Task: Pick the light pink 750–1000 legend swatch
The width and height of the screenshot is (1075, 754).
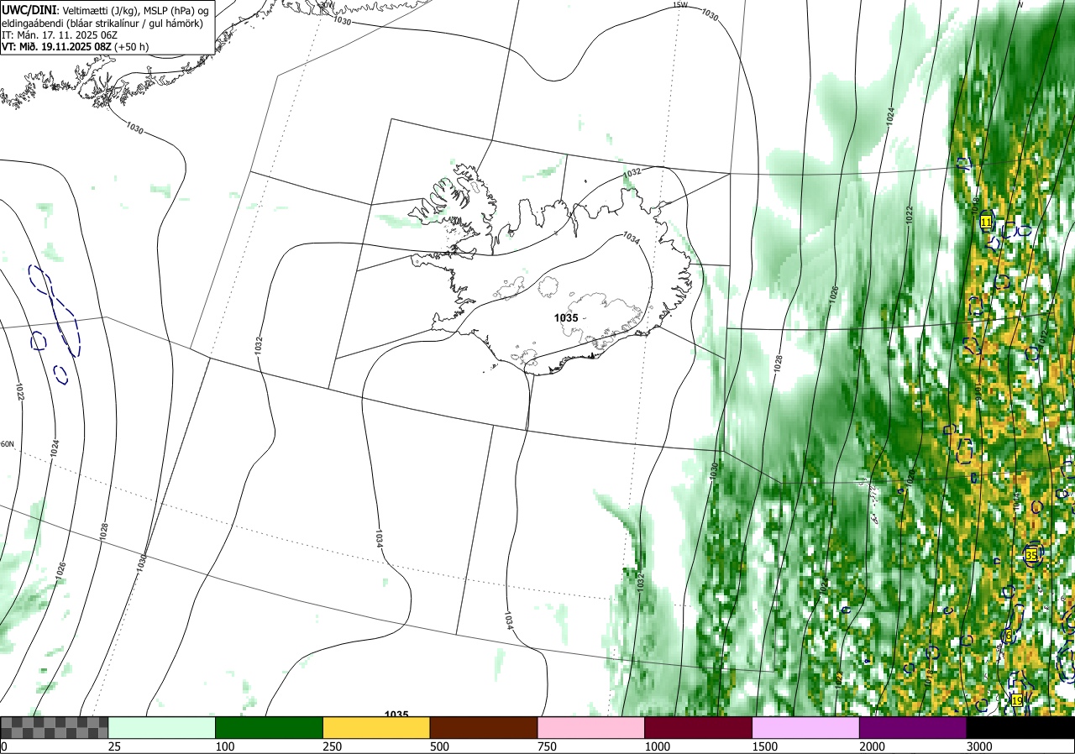Action: [x=590, y=727]
